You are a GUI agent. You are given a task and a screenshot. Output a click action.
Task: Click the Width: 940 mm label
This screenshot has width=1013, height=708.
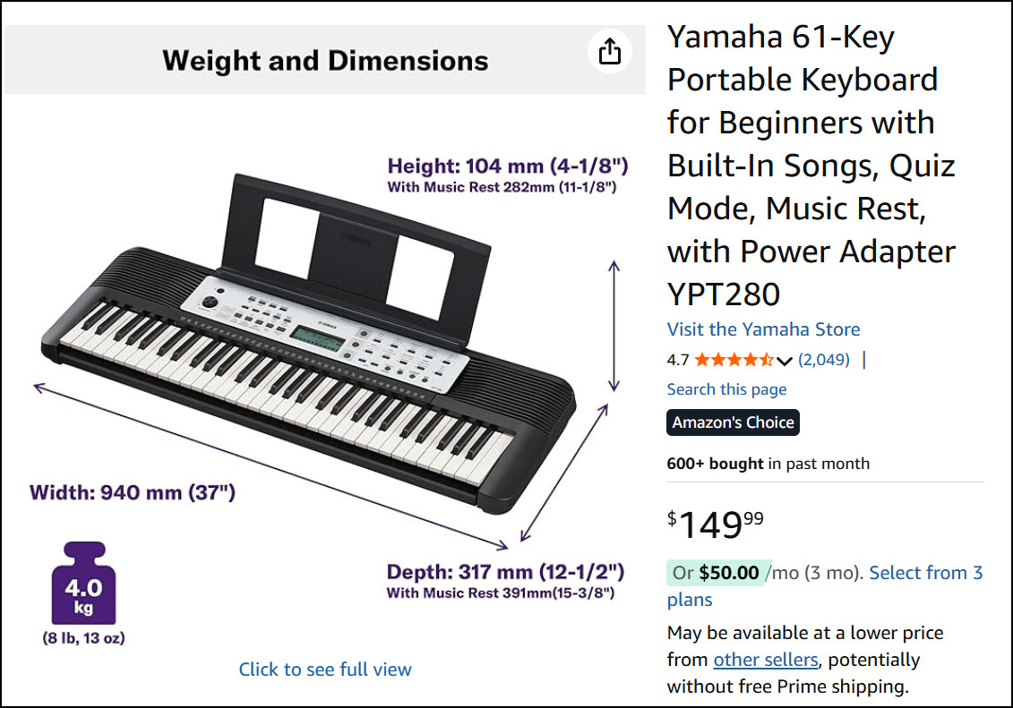[133, 492]
